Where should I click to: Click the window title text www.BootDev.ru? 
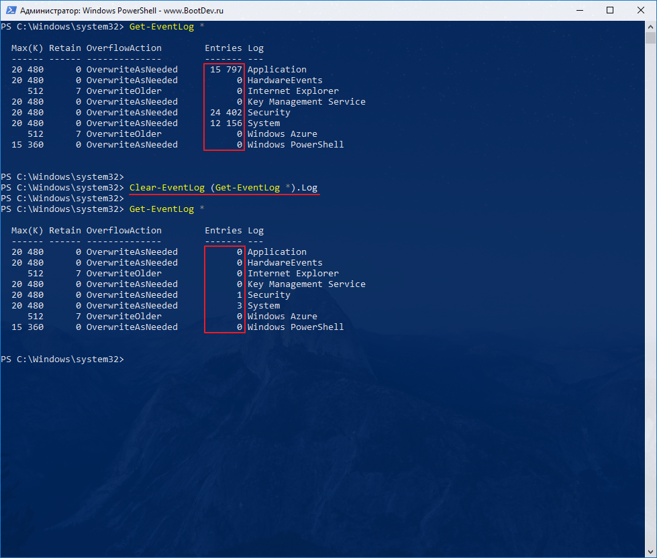(193, 11)
